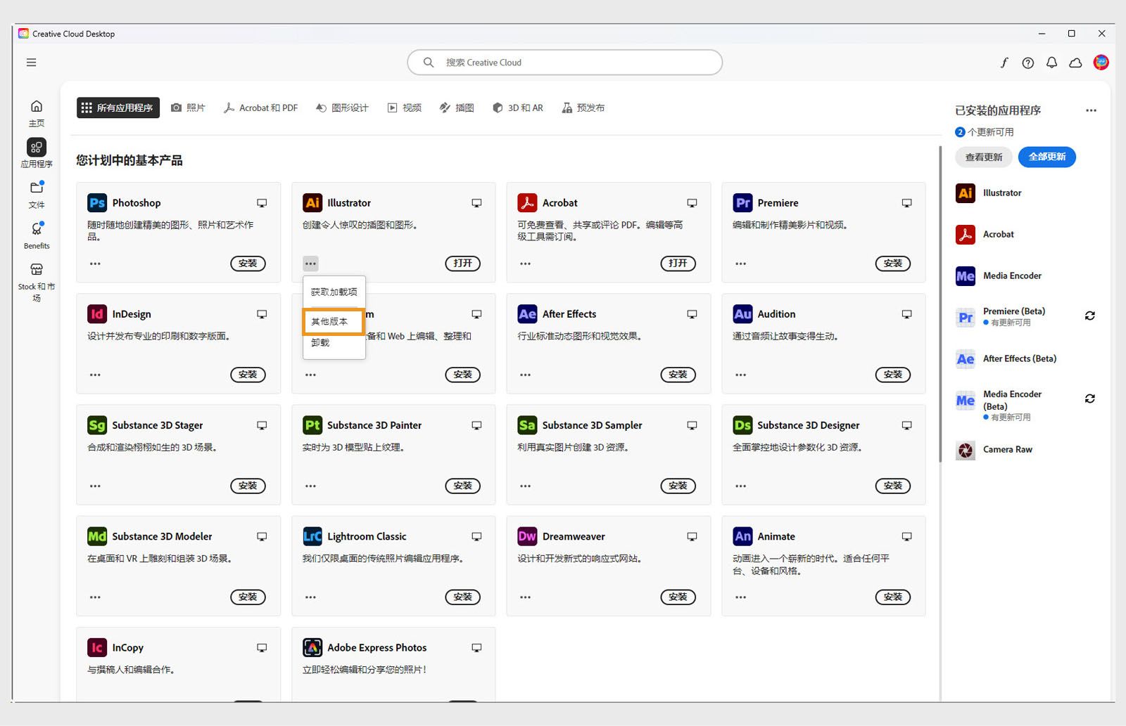
Task: Click the Adobe Express Photos icon
Action: coord(312,647)
